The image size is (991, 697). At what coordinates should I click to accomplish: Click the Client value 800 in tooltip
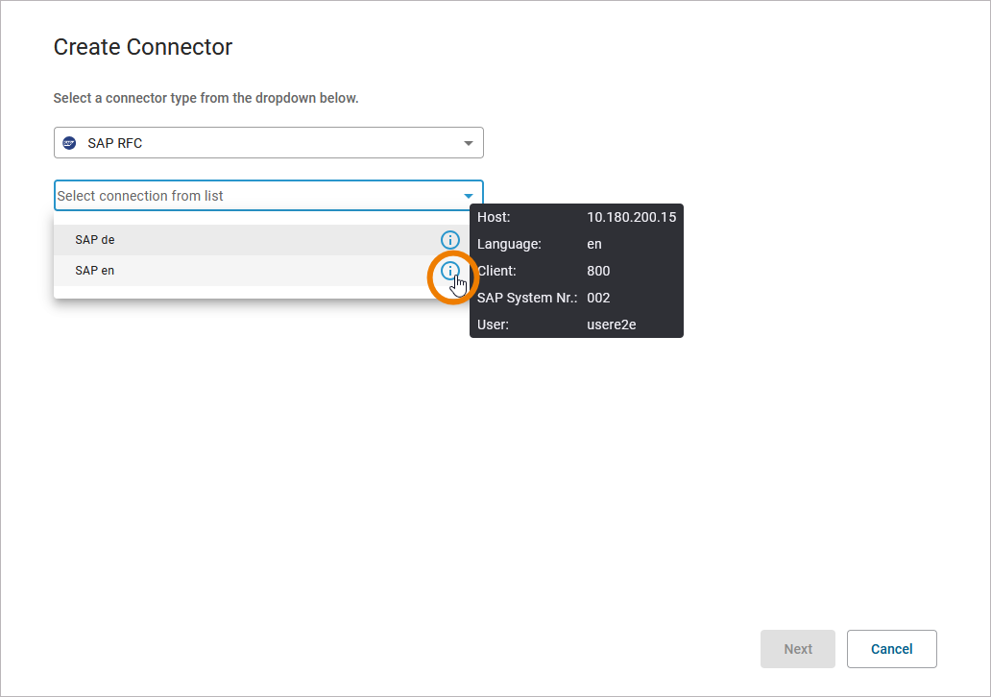pyautogui.click(x=598, y=271)
